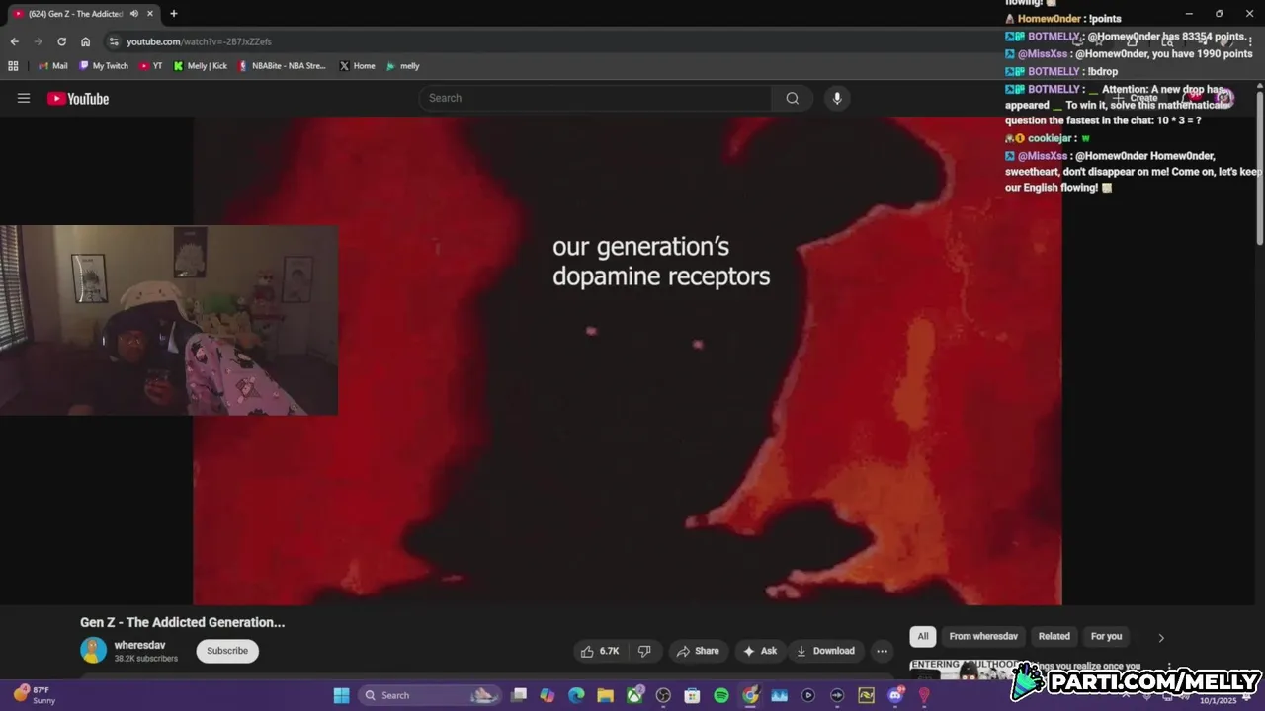Open the weather widget 87°F Sunny
This screenshot has height=711, width=1265.
(35, 695)
